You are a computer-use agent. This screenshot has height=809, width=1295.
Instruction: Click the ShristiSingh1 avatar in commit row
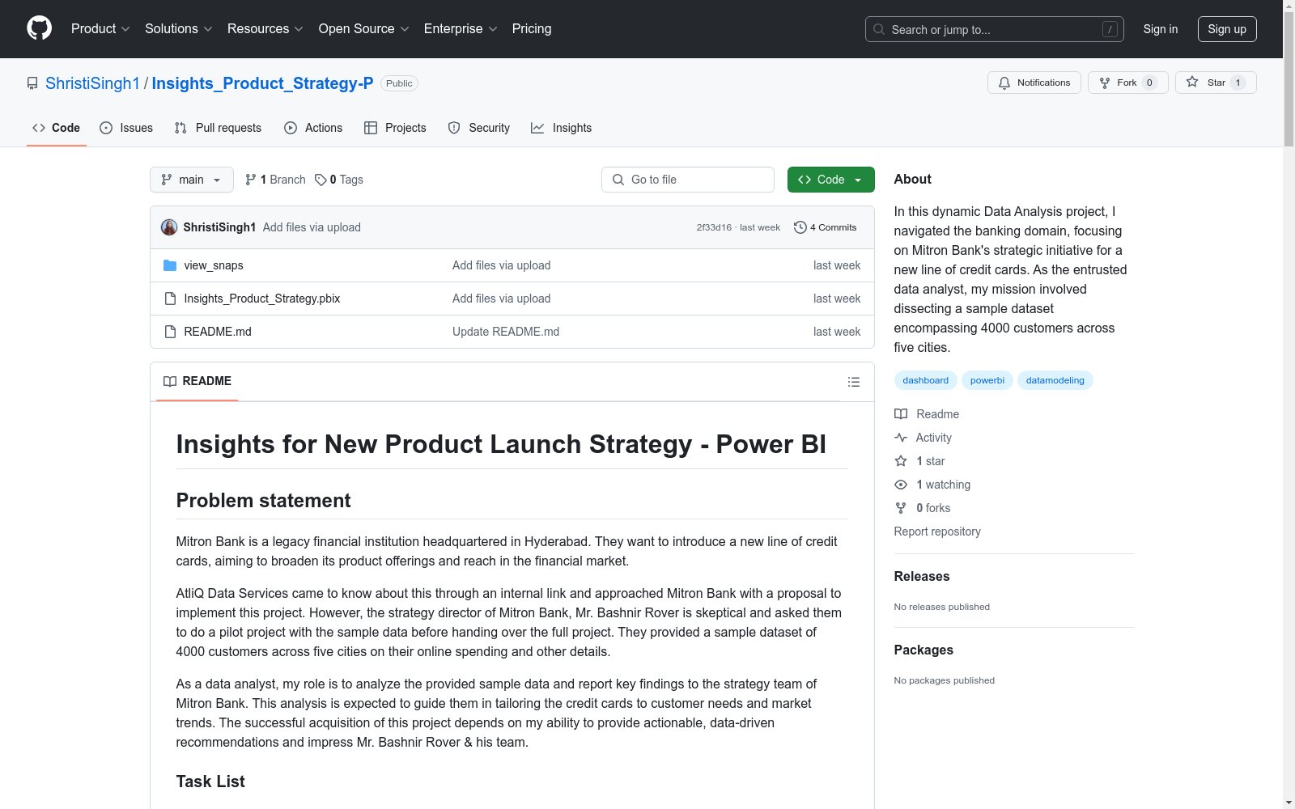tap(169, 227)
